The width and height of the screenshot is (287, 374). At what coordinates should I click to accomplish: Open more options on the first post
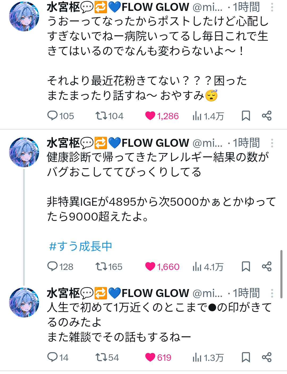coord(272,7)
